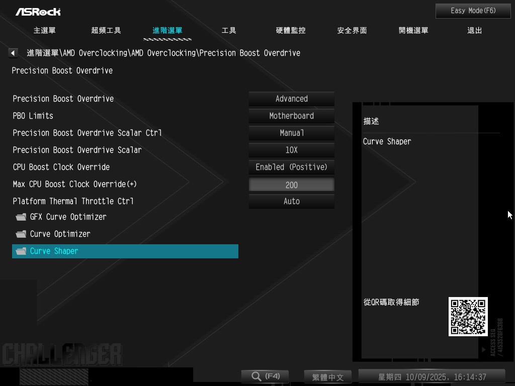Go to the 退出 menu tab
The height and width of the screenshot is (386, 515).
click(474, 31)
